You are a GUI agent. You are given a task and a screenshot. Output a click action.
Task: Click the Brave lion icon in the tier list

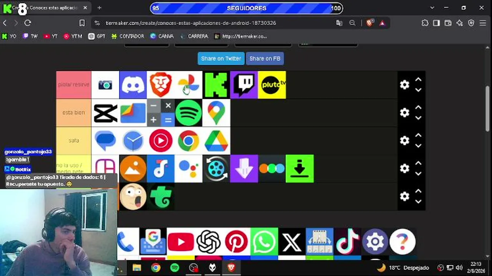[161, 85]
